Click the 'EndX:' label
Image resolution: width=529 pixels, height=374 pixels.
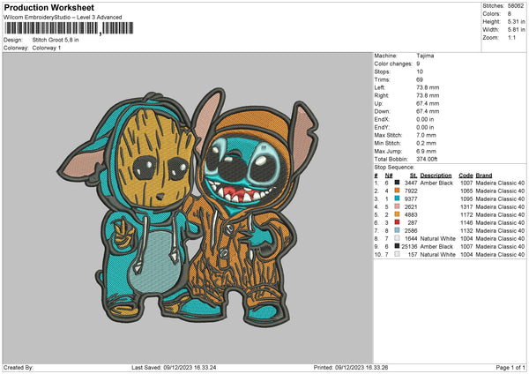382,119
